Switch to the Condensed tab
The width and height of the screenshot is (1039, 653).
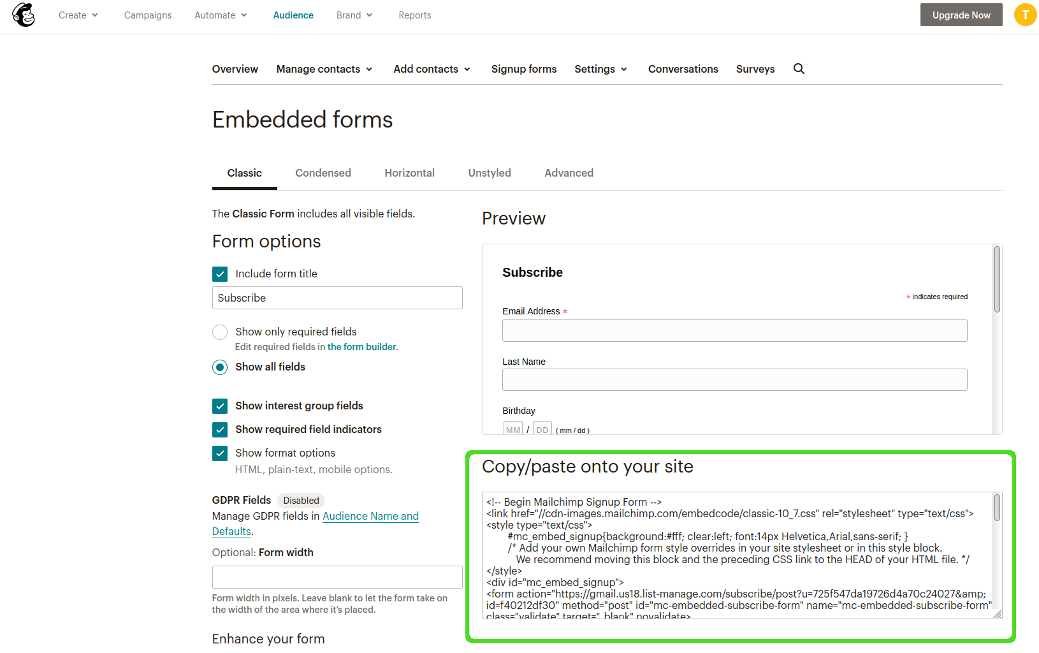323,173
